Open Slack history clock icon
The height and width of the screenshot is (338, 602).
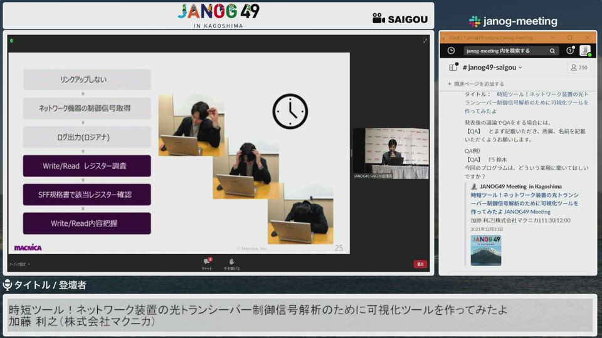(451, 51)
